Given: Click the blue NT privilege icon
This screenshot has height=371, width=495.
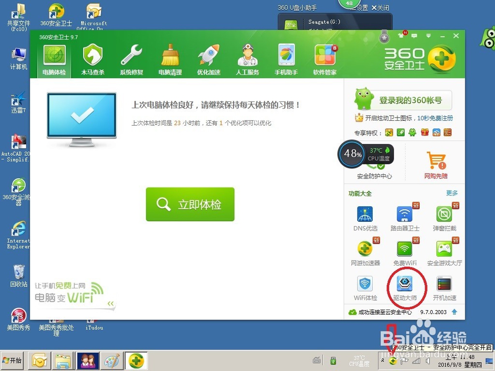Looking at the screenshot, I should pos(436,133).
